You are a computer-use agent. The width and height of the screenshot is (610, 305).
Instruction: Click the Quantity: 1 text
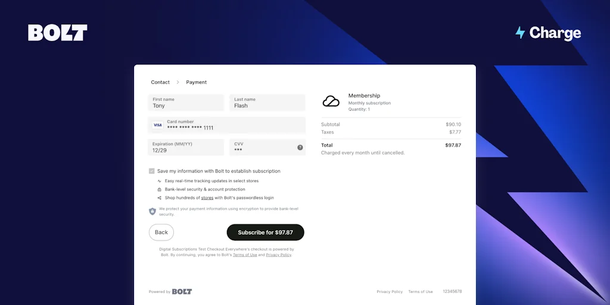(359, 110)
